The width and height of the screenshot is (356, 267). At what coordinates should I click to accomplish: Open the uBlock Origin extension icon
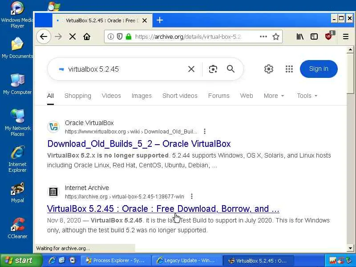click(x=329, y=36)
